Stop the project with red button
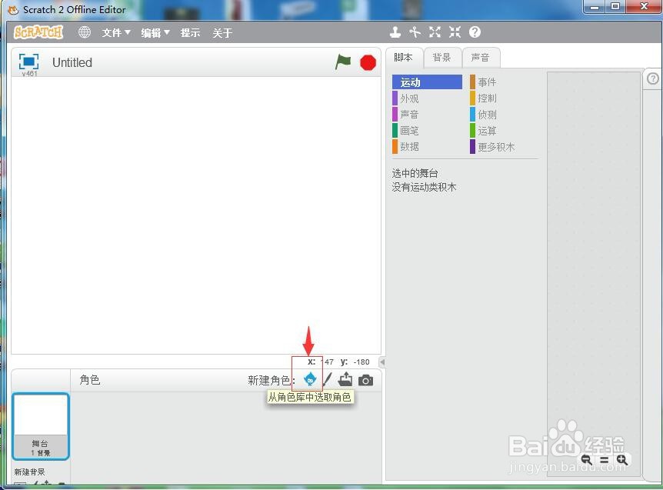This screenshot has height=490, width=663. 368,62
